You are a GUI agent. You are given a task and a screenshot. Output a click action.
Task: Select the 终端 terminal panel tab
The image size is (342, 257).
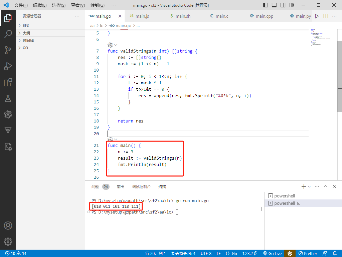coord(162,187)
